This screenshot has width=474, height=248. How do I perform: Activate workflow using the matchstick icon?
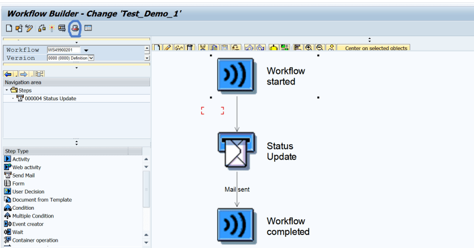[52, 28]
